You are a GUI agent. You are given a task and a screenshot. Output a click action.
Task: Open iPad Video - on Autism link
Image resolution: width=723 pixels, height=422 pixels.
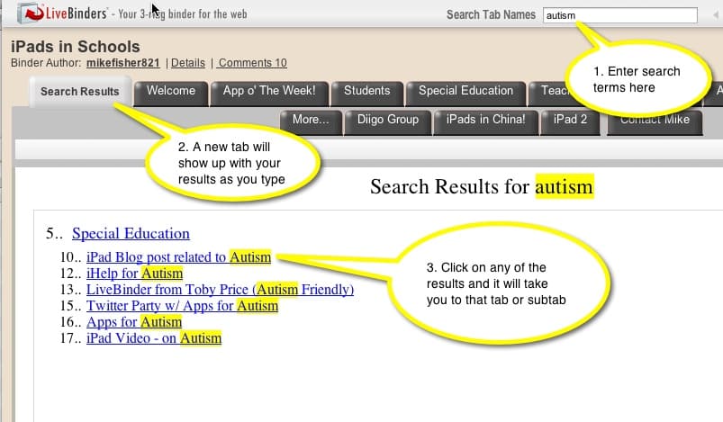[154, 337]
